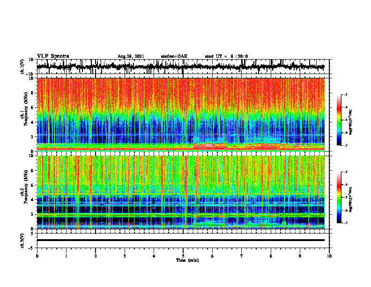
Task: Click the "-3" value on lower color bar
Action: click(x=346, y=172)
